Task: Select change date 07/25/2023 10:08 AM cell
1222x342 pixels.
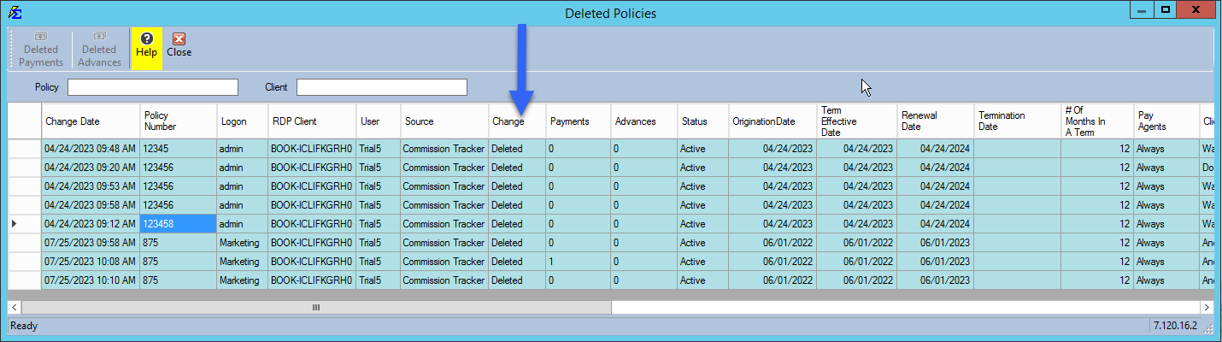Action: click(x=91, y=262)
